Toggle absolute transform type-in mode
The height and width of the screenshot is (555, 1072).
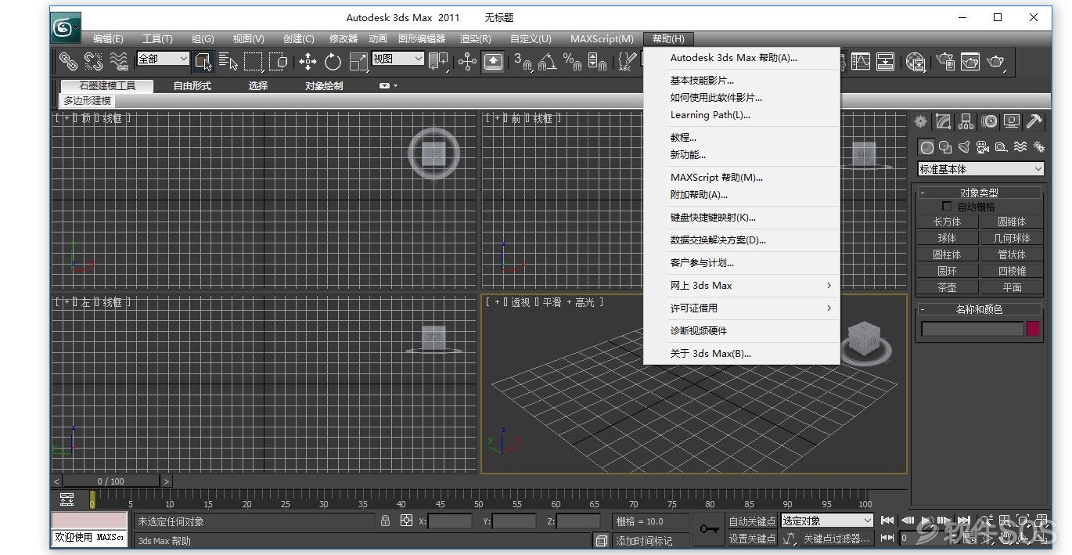pos(406,521)
